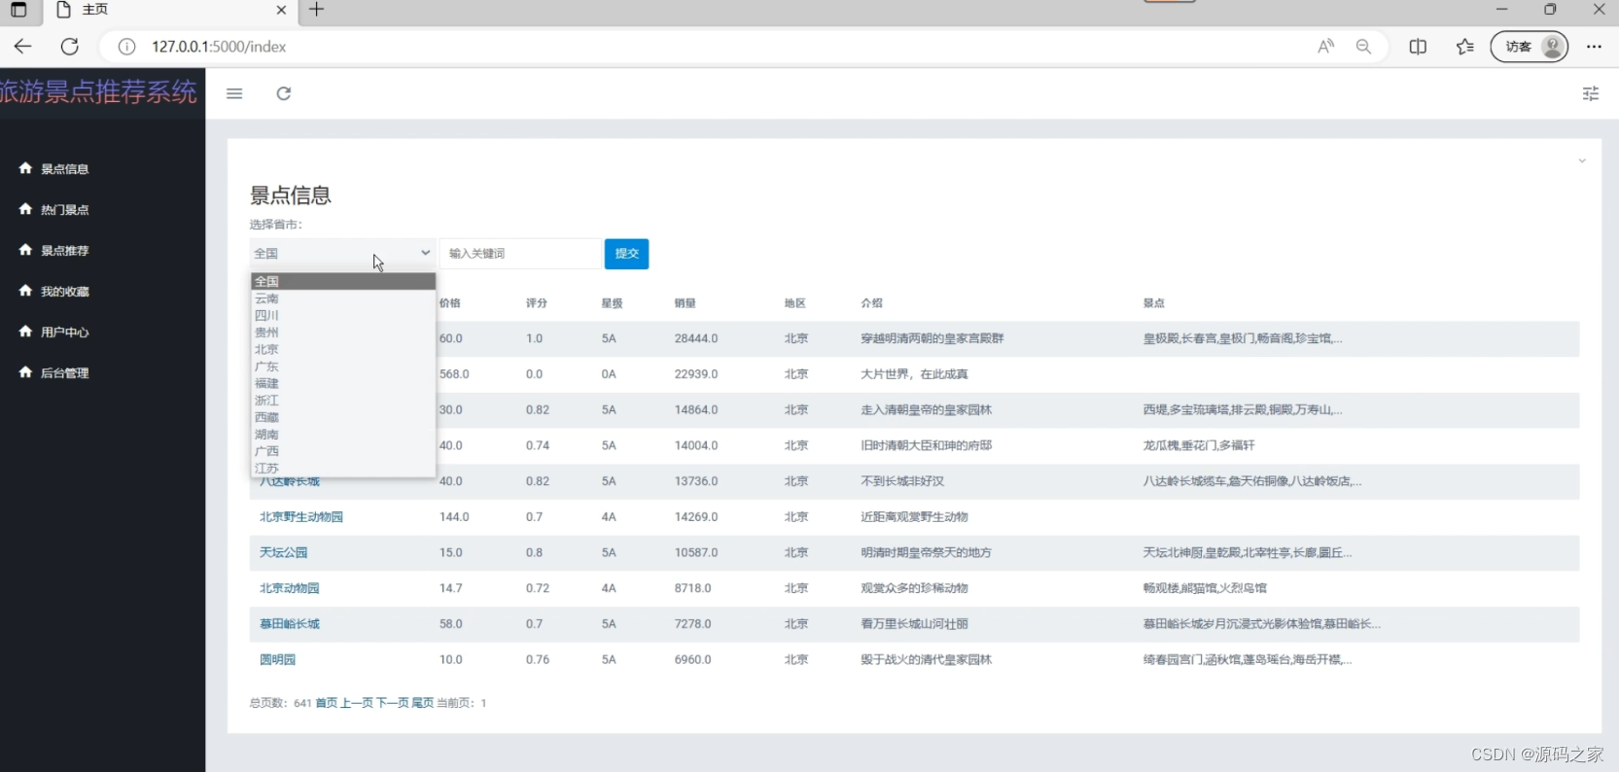Screen dimensions: 1619x772
Task: Choose 广东 from the province list
Action: click(x=342, y=367)
